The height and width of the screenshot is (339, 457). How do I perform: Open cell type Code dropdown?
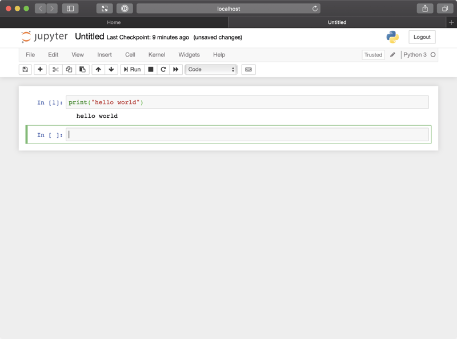tap(211, 69)
